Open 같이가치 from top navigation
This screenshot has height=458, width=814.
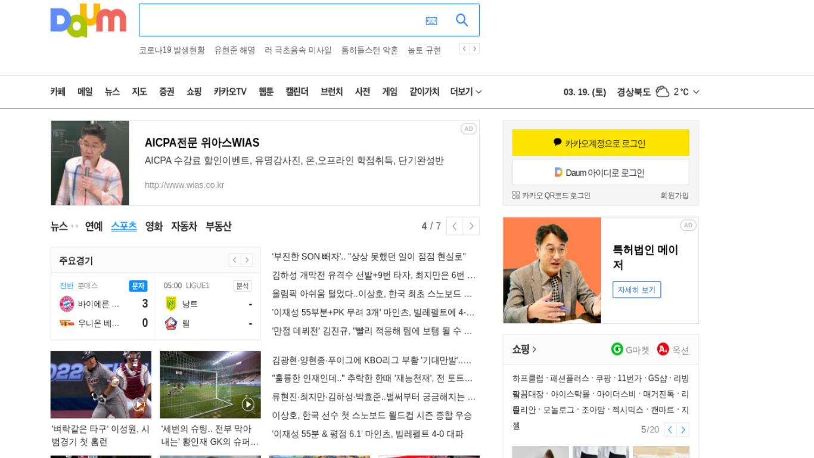(x=424, y=92)
